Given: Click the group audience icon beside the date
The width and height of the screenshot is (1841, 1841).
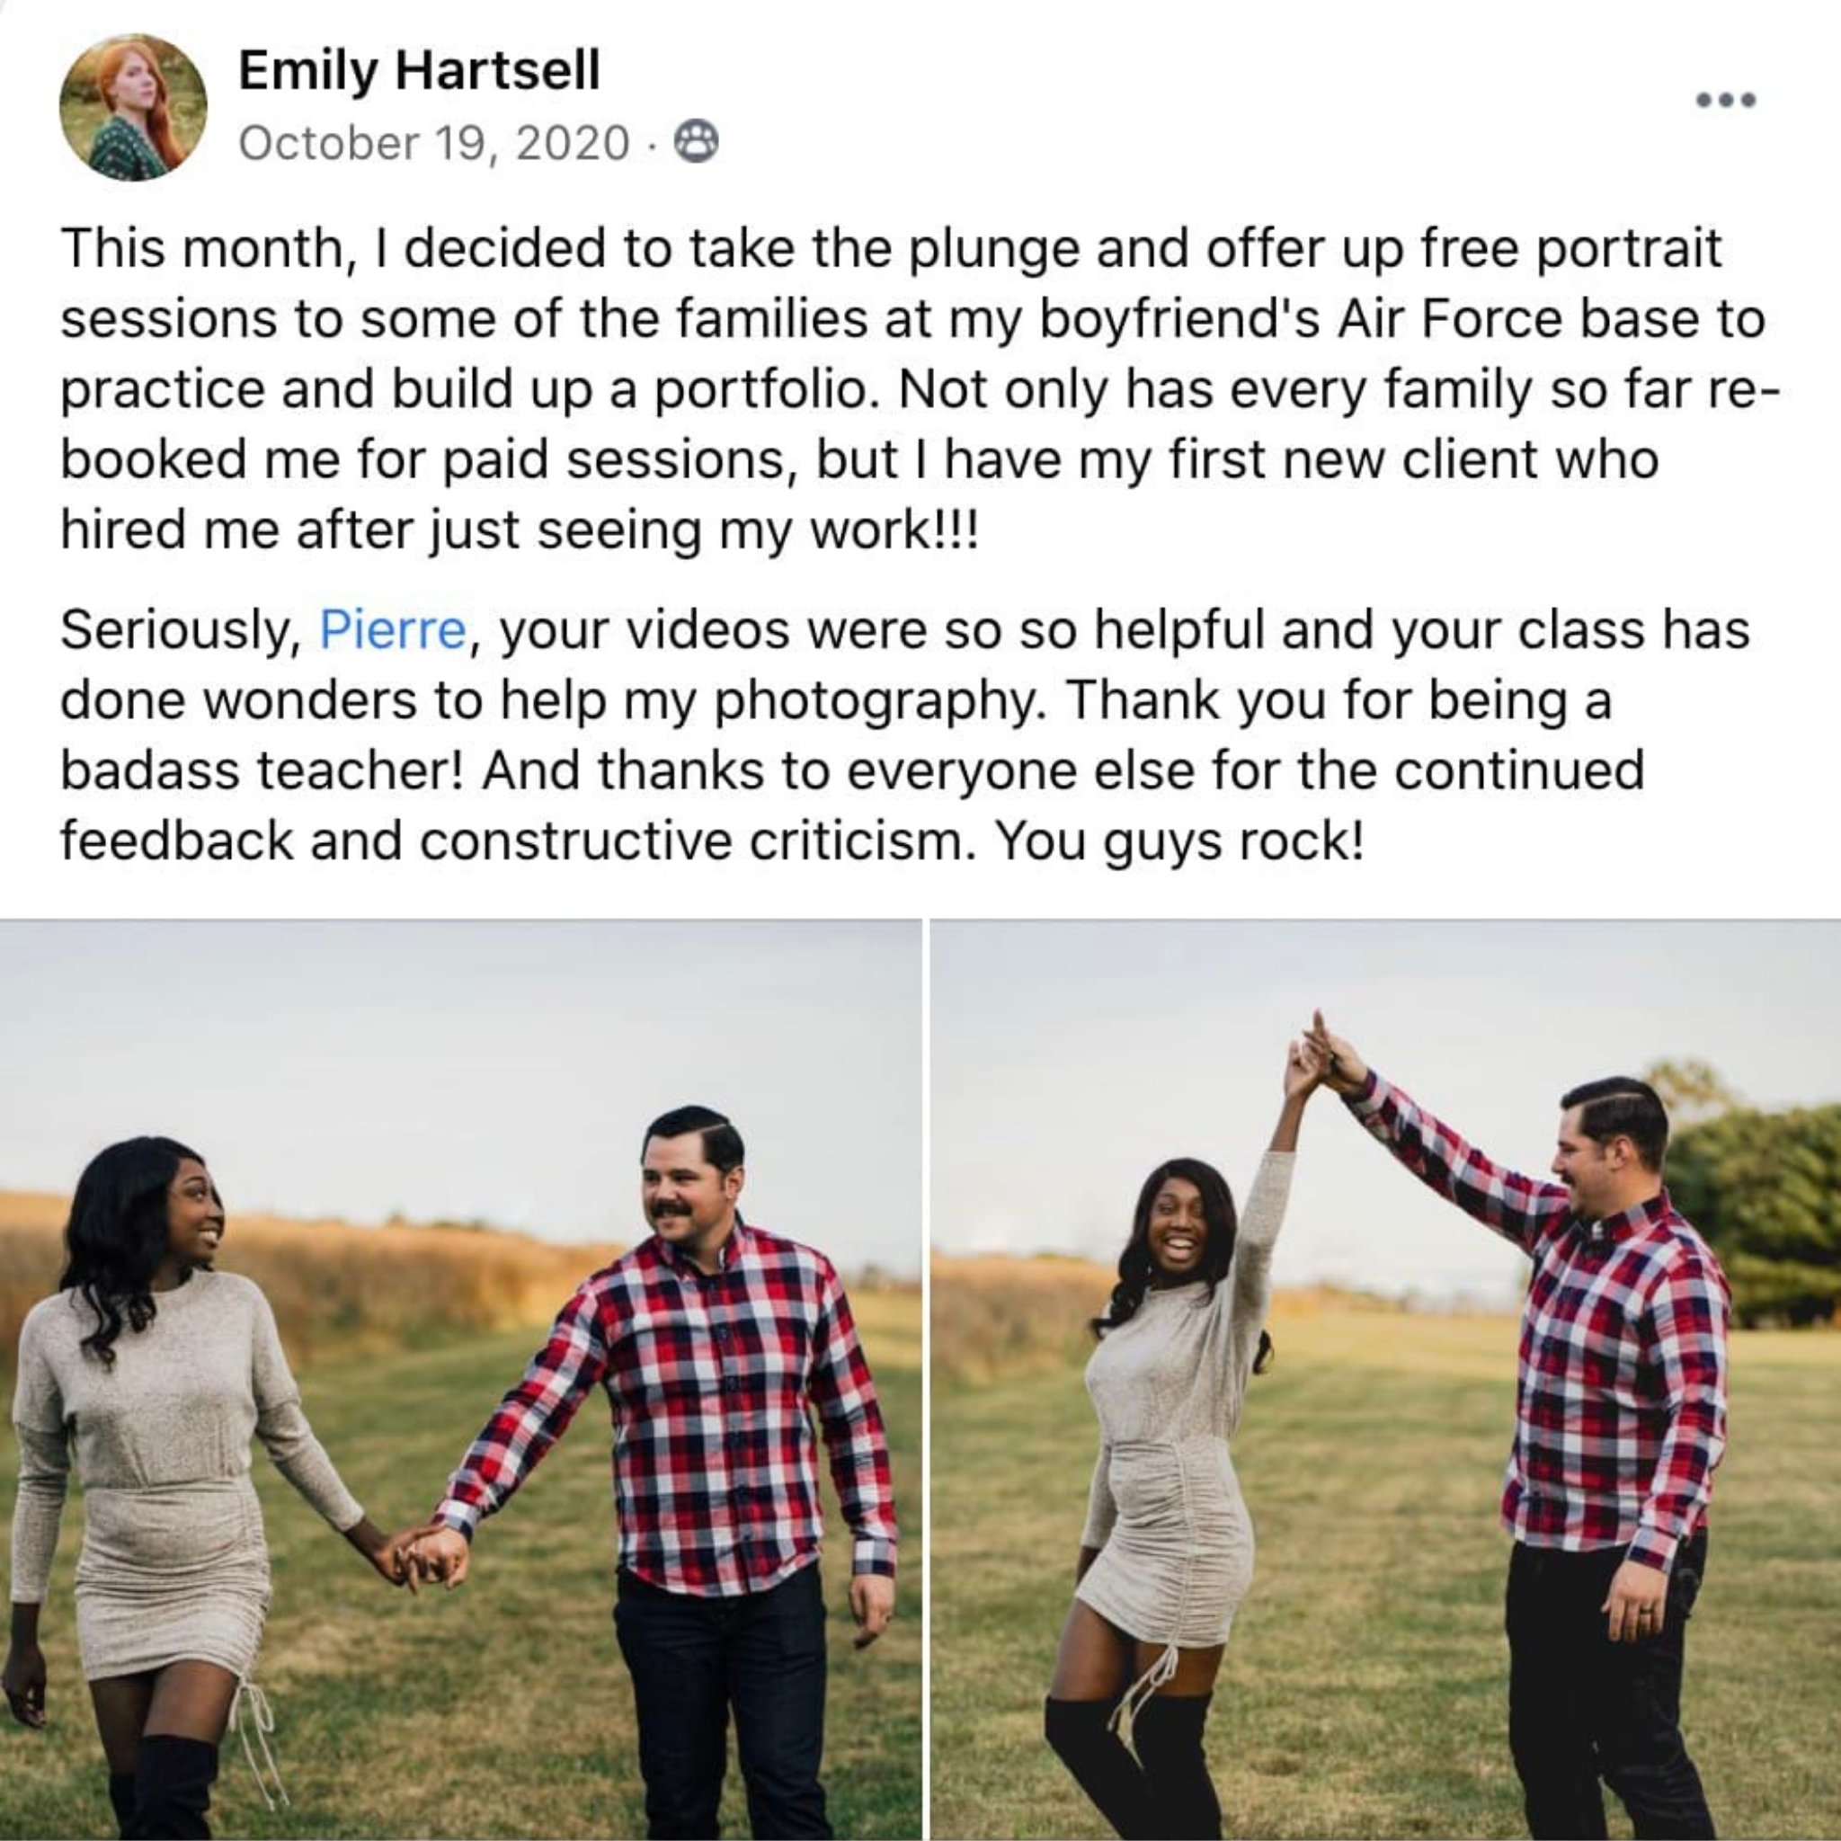Looking at the screenshot, I should (x=697, y=143).
